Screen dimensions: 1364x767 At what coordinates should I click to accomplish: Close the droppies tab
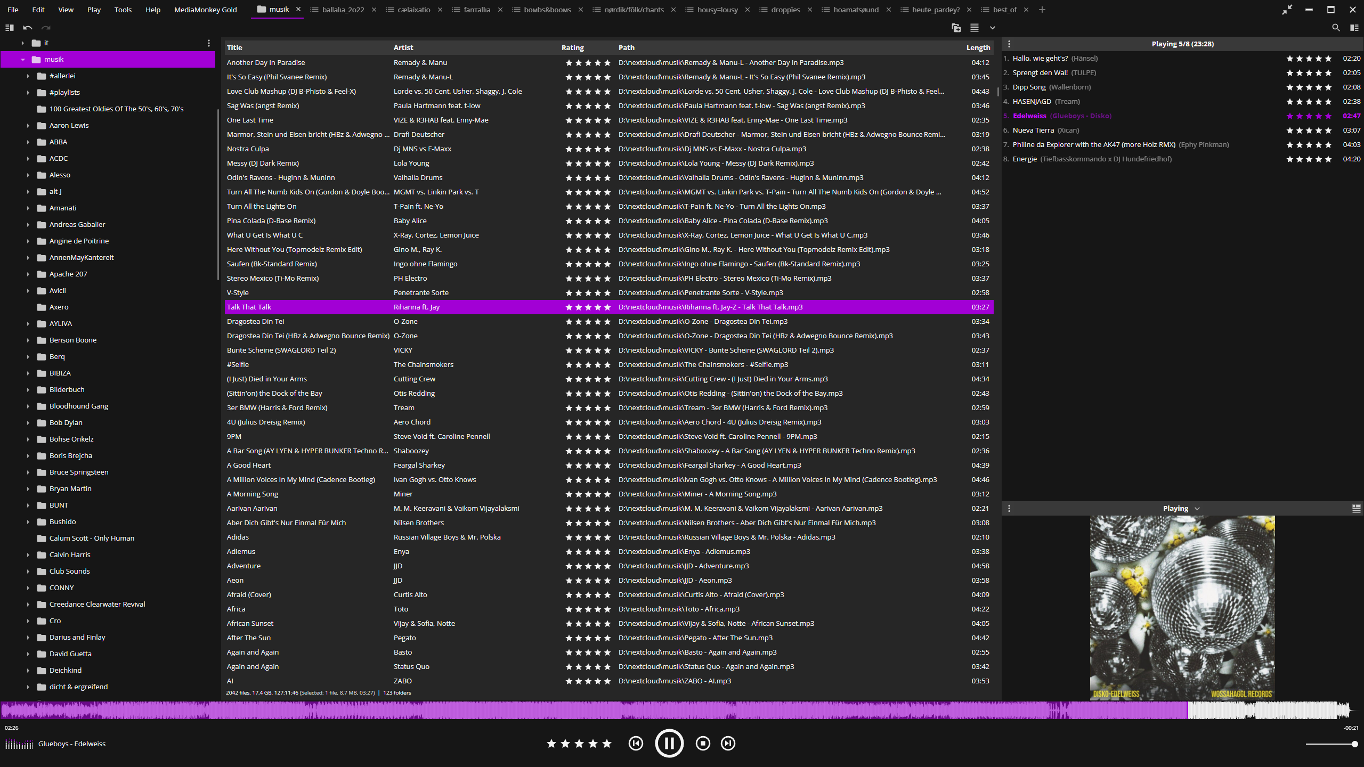pos(810,10)
